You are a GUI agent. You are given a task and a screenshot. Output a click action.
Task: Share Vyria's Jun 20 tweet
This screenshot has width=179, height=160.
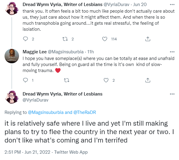point(148,39)
